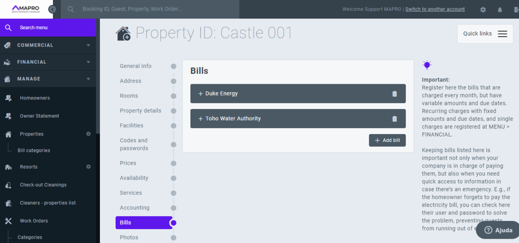Open Owner Statement in sidebar
The image size is (519, 243).
tap(39, 116)
